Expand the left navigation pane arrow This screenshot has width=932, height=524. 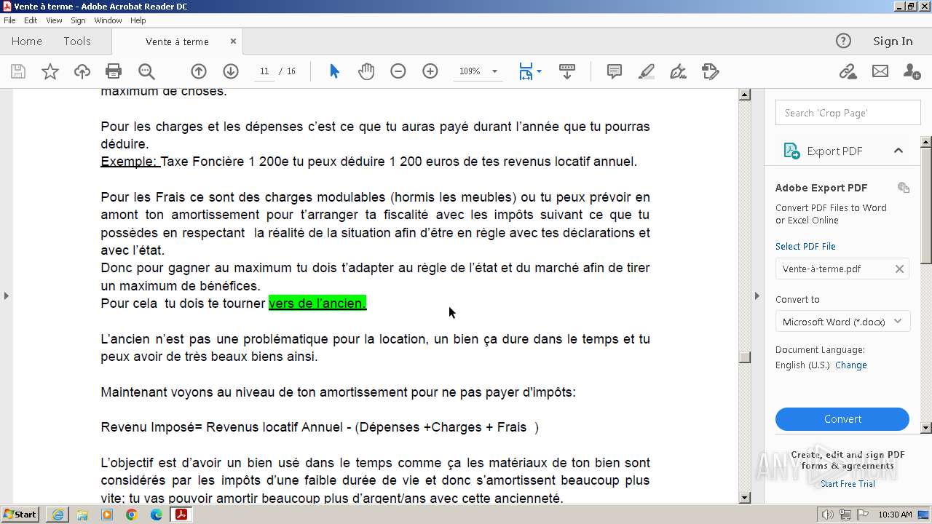coord(7,295)
